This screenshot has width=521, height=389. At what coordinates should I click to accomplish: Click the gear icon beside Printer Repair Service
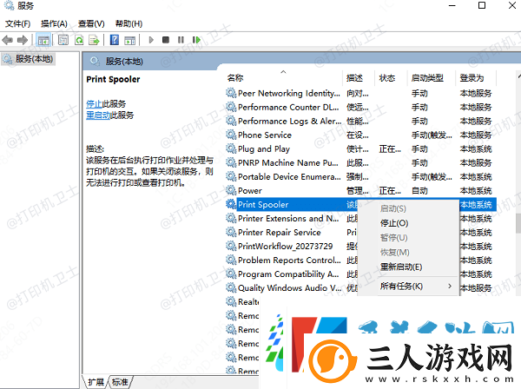(x=231, y=232)
